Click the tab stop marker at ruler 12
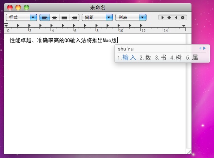Screen dimensions: 214x158 (x=141, y=26)
